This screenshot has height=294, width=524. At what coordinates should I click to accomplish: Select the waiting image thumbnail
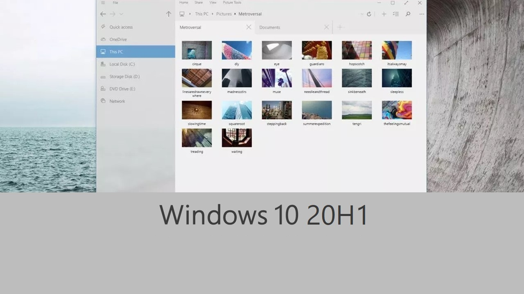[x=237, y=138]
